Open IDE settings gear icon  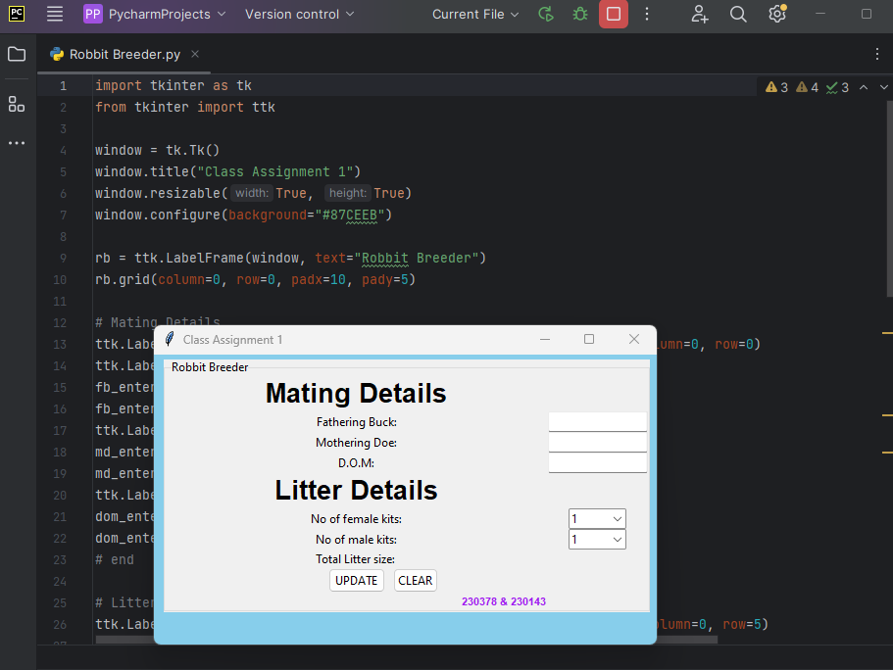[777, 14]
